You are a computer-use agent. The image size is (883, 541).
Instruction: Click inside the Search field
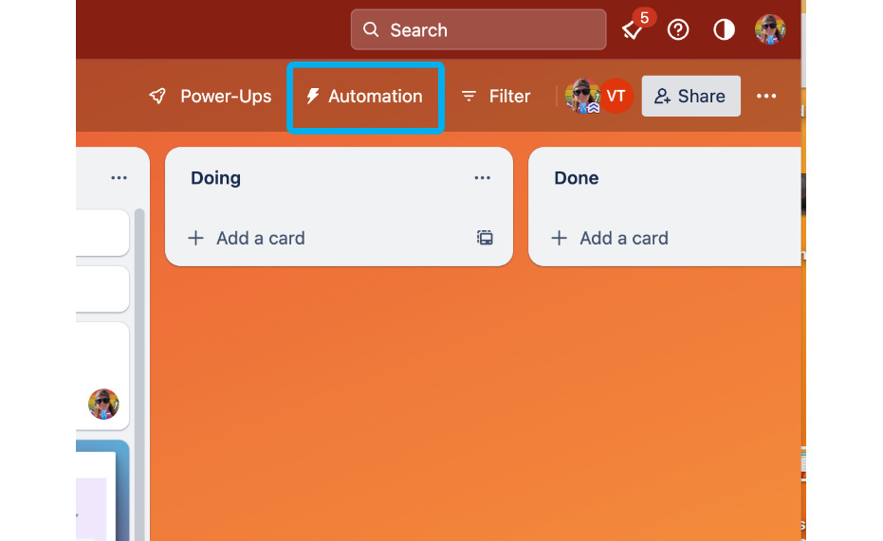[x=479, y=29]
